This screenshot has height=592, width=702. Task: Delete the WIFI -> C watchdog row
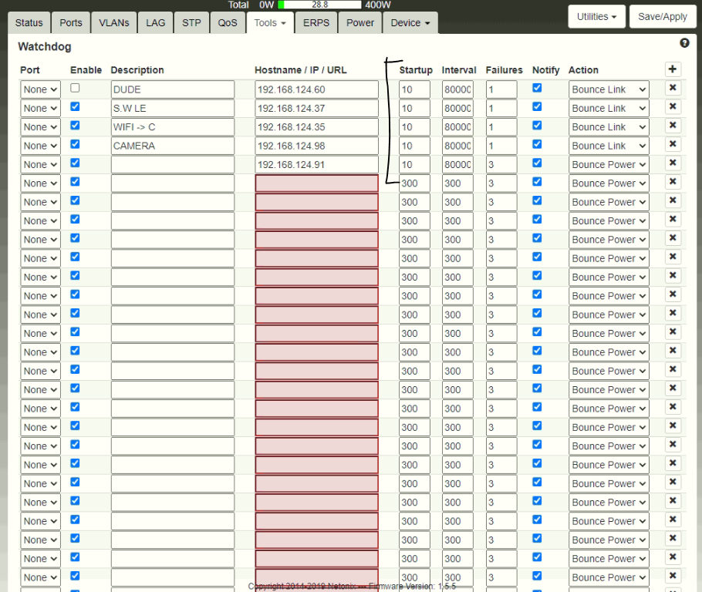(673, 126)
